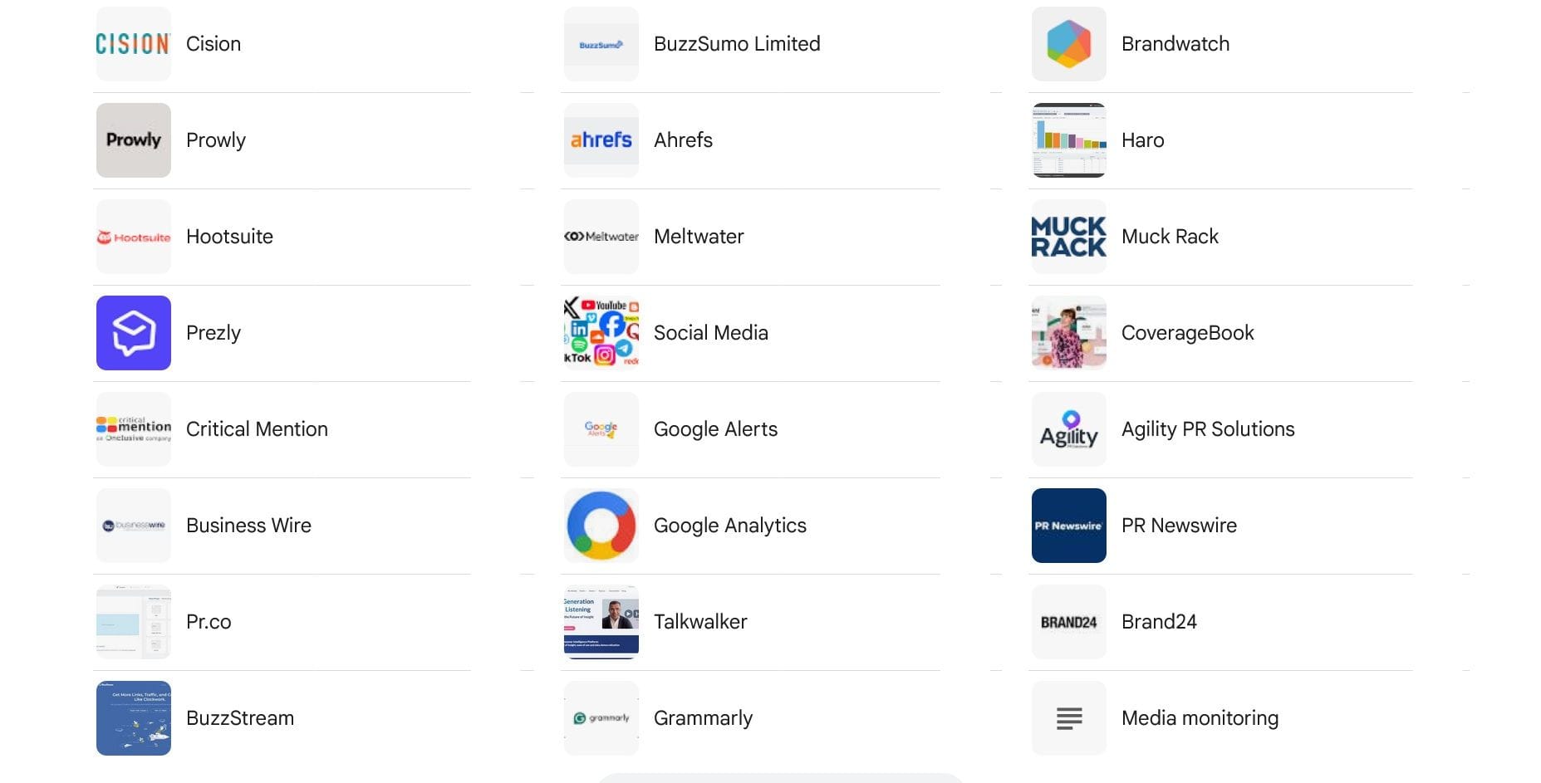1541x783 pixels.
Task: Click the Cision logo icon
Action: tap(133, 44)
